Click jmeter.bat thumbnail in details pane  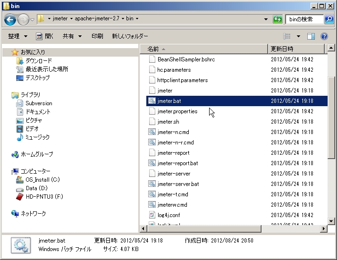21,245
